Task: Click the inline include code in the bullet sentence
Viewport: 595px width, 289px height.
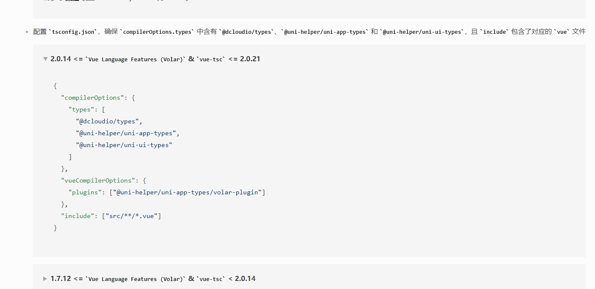Action: [x=494, y=32]
